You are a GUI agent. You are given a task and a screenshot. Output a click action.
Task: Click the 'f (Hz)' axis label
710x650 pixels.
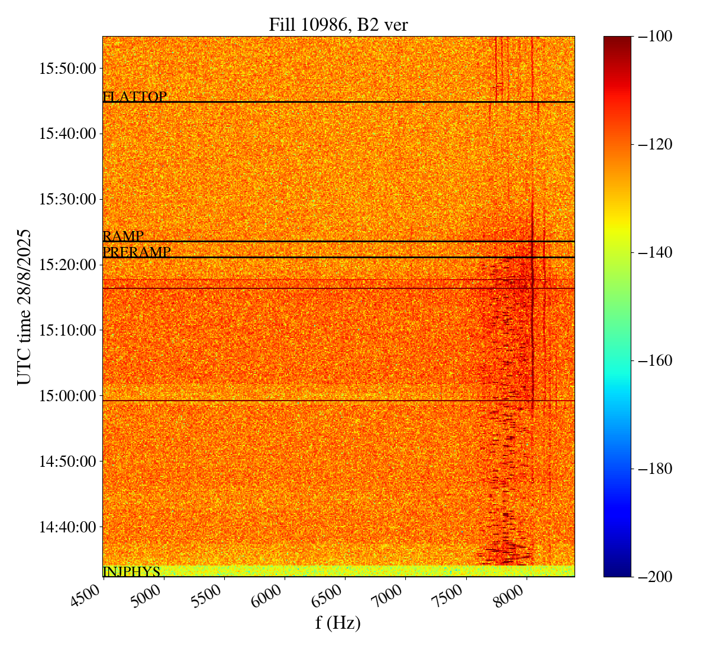(338, 623)
